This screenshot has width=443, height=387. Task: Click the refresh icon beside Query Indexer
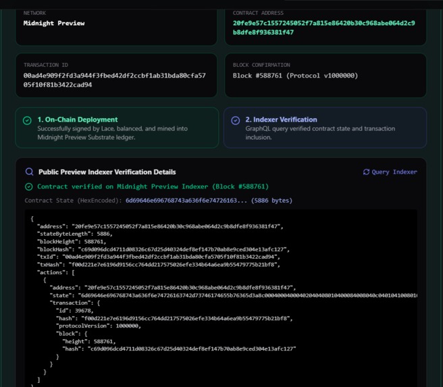[366, 172]
